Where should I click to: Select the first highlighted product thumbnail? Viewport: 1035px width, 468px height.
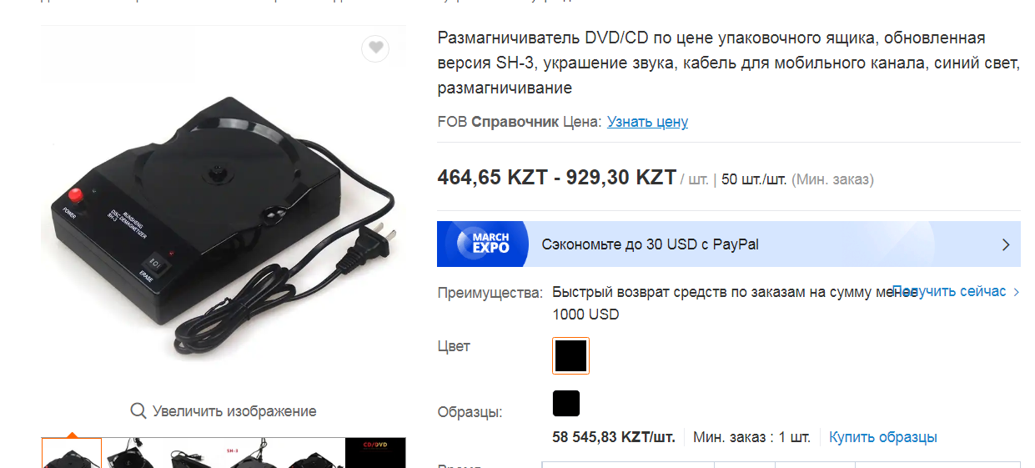(72, 453)
